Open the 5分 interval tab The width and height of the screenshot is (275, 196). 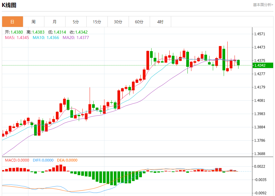coord(76,21)
